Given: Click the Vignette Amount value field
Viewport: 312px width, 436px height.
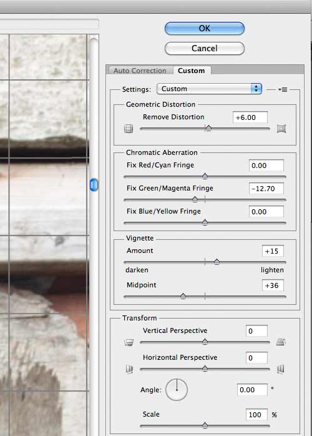Looking at the screenshot, I should [273, 251].
